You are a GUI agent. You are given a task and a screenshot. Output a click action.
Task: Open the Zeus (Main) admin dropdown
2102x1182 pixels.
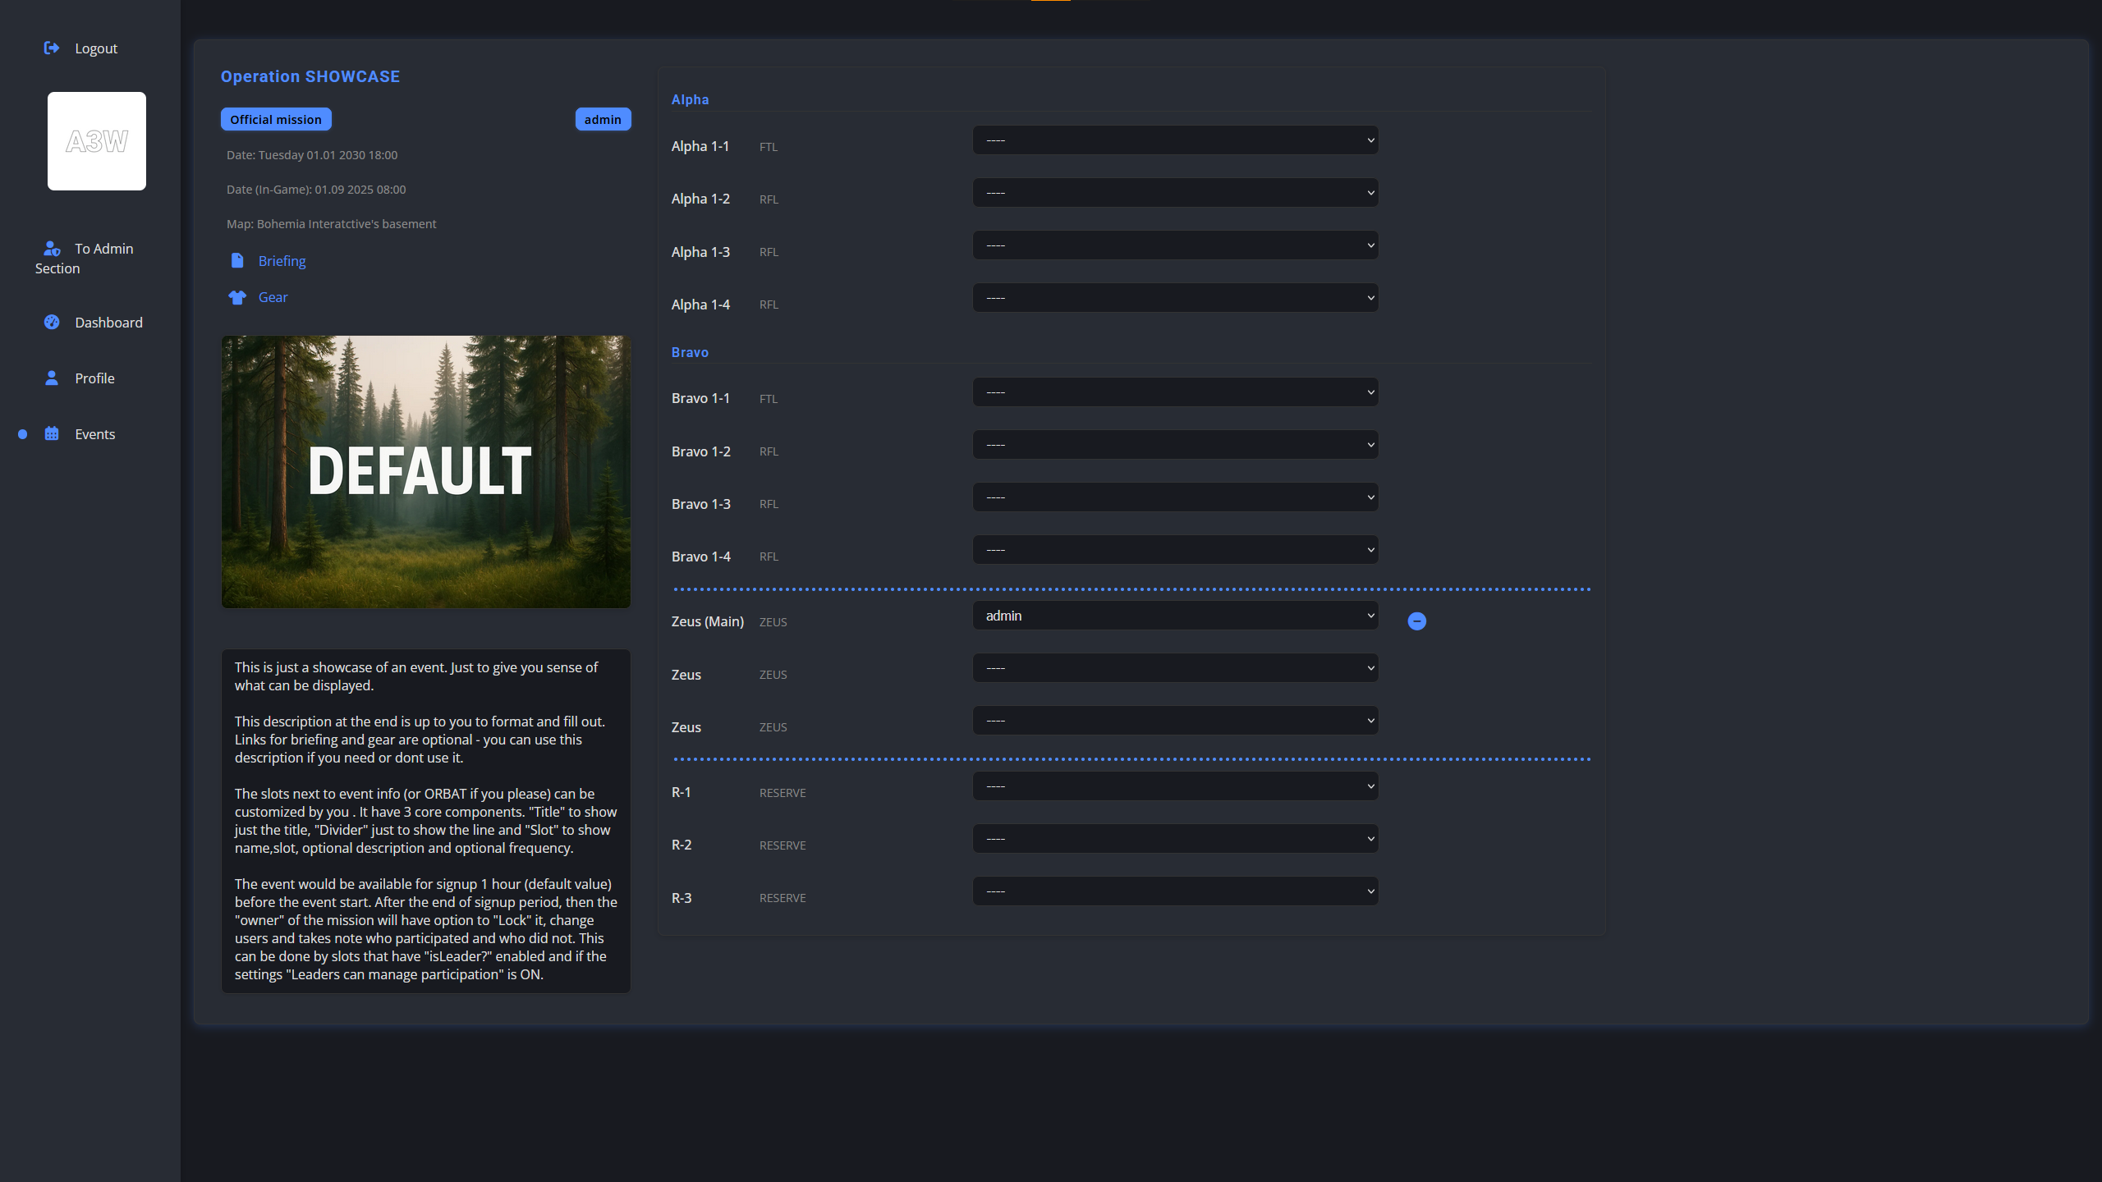pyautogui.click(x=1175, y=616)
